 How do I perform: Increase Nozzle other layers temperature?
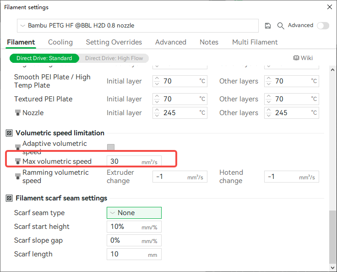[x=269, y=110]
